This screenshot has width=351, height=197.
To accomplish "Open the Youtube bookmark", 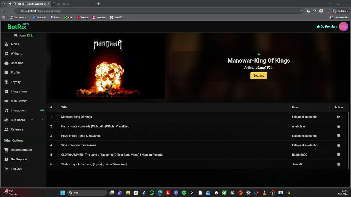I will click(82, 18).
